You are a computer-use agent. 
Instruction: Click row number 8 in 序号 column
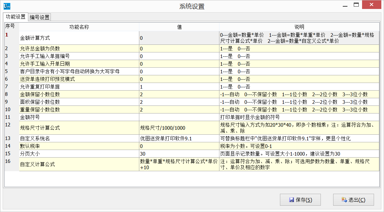click(x=12, y=94)
